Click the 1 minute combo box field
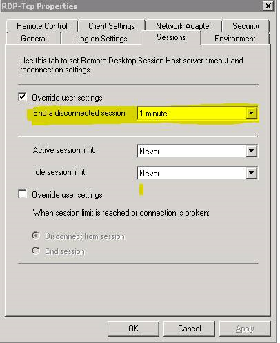 pyautogui.click(x=197, y=113)
